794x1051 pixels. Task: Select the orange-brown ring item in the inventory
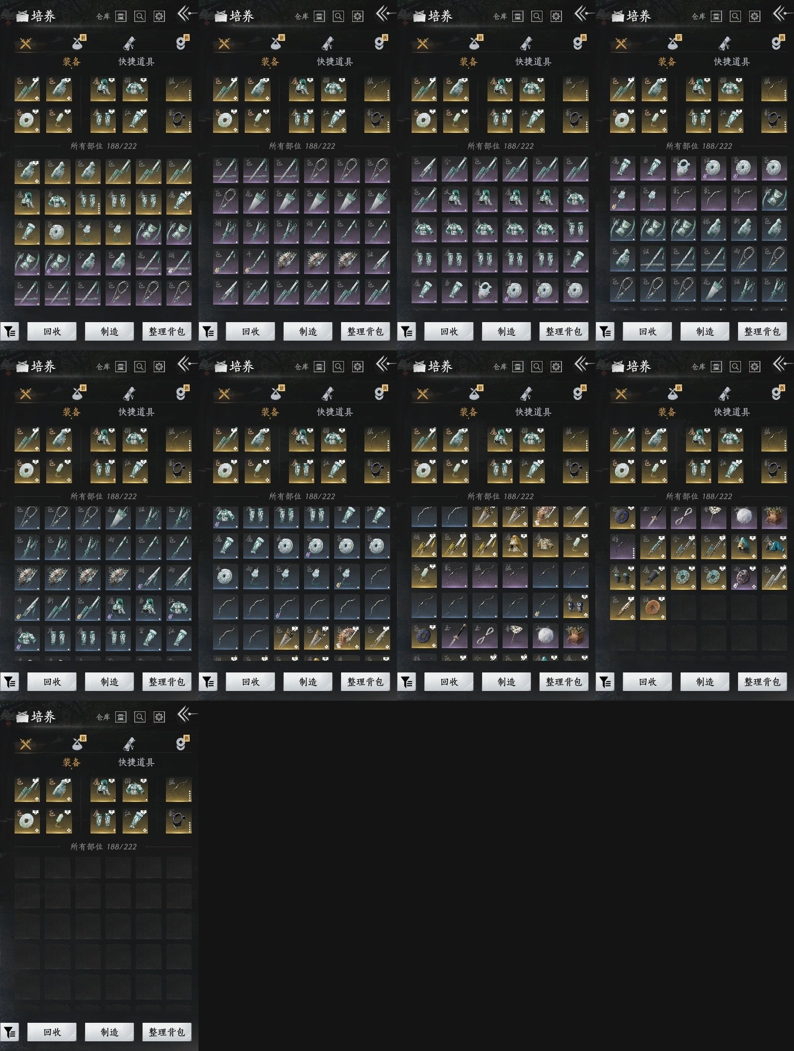(653, 608)
